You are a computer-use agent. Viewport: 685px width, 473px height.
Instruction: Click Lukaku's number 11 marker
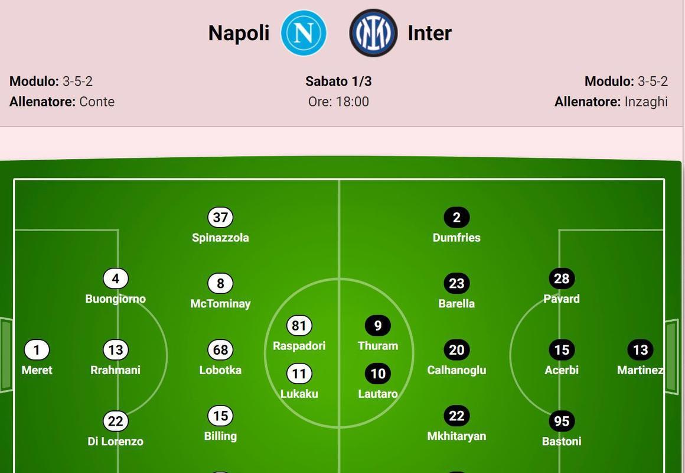(299, 374)
